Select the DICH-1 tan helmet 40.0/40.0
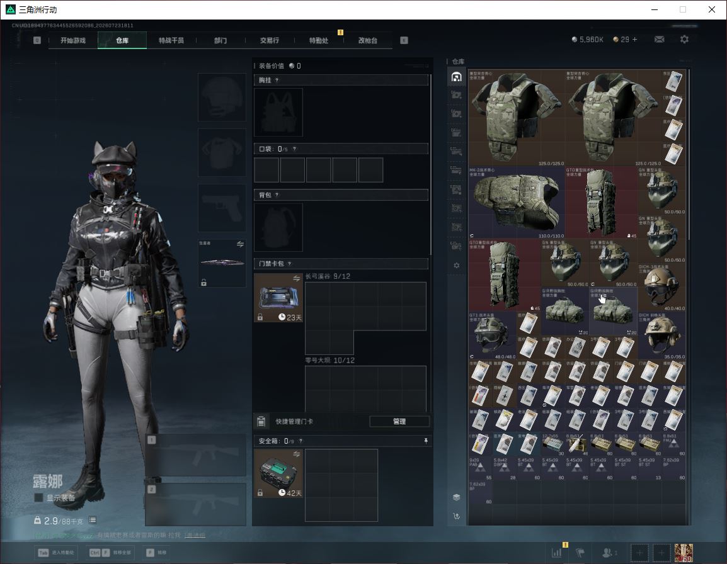 661,287
